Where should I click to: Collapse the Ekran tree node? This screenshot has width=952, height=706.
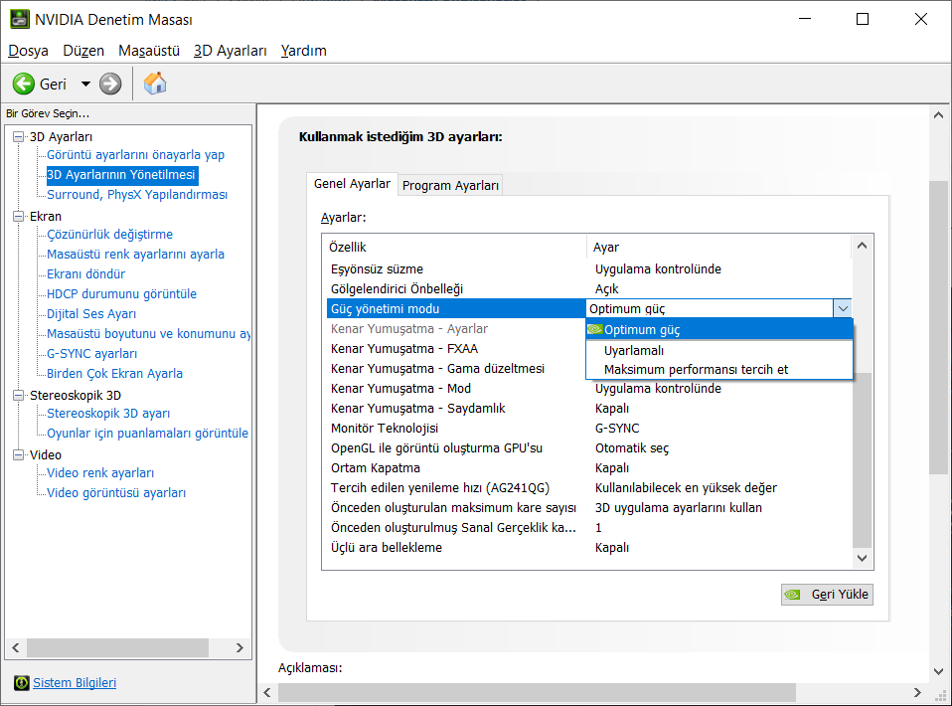click(19, 216)
